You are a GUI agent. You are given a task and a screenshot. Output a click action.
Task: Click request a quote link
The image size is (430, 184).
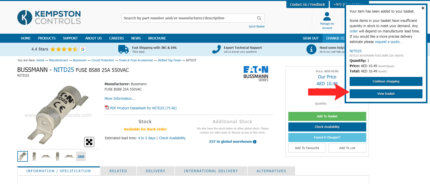[387, 42]
